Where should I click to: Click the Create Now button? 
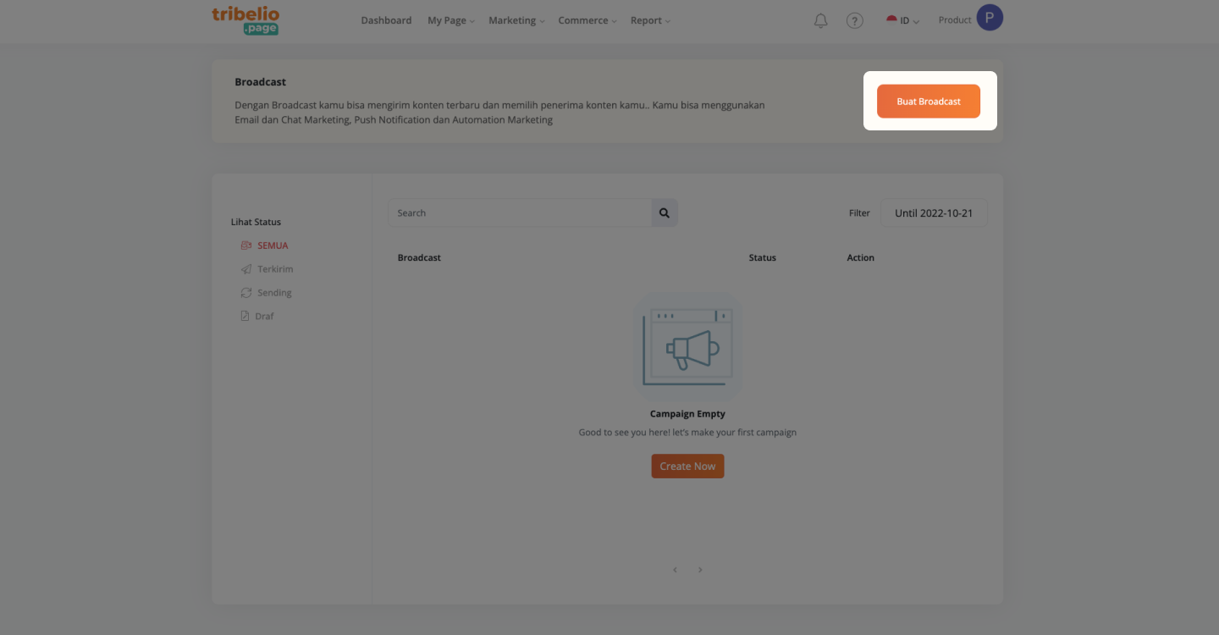coord(687,467)
